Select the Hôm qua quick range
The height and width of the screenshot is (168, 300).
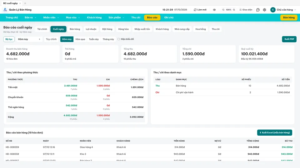click(80, 39)
